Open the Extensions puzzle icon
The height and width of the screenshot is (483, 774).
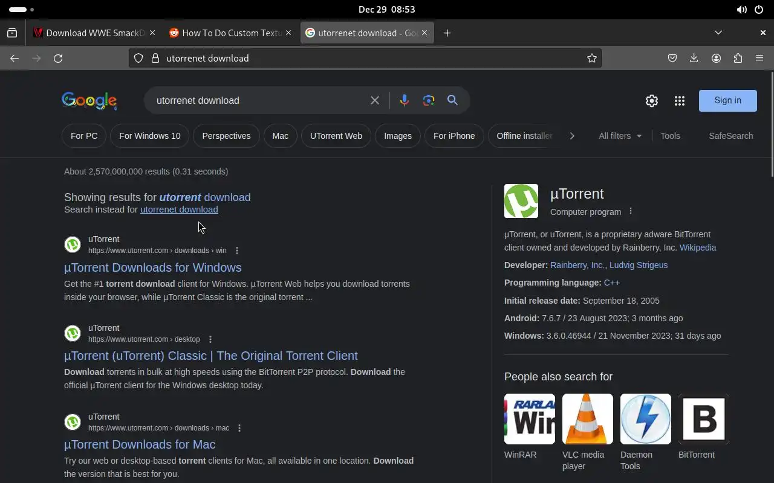(738, 58)
